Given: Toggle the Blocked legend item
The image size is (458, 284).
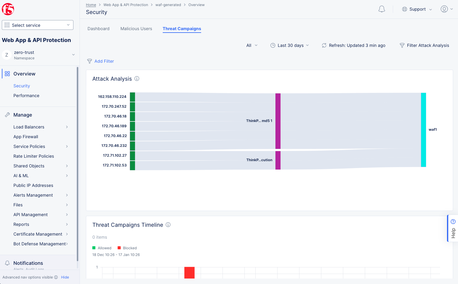Looking at the screenshot, I should coord(127,248).
